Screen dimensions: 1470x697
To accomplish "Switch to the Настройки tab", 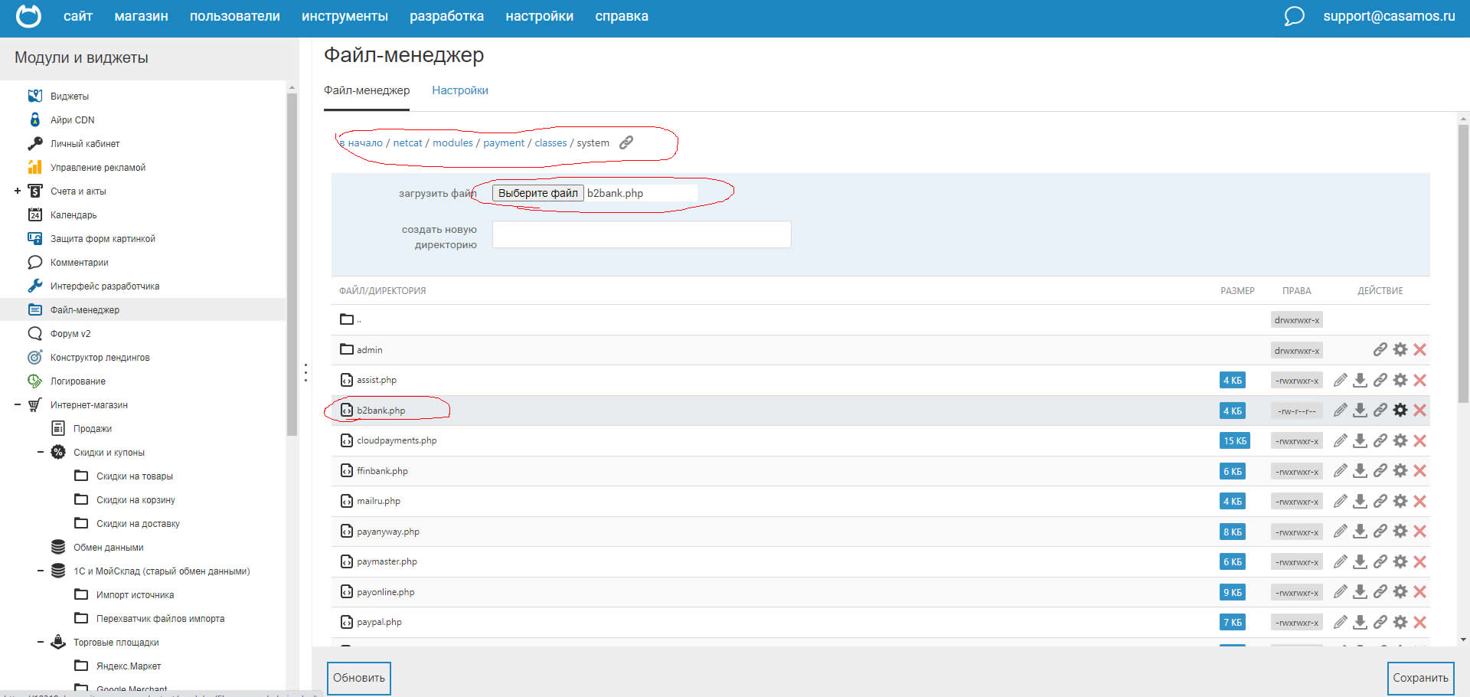I will pyautogui.click(x=459, y=90).
